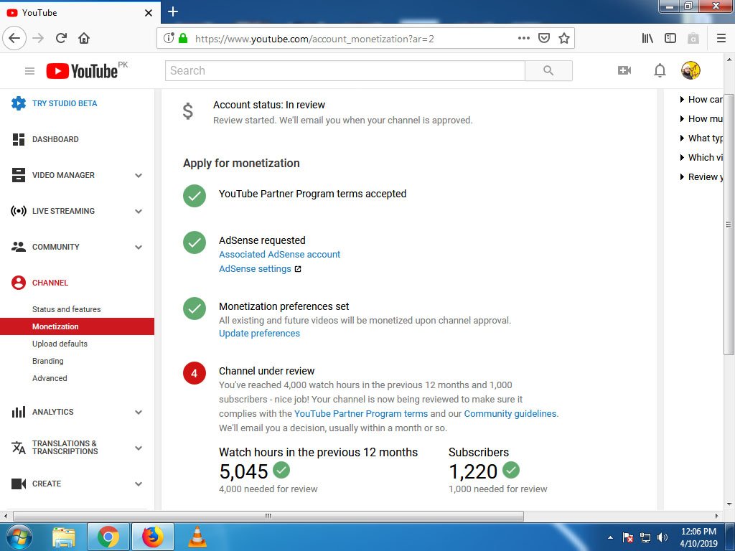Click the horizontal scrollbar thumb
The height and width of the screenshot is (551, 735).
(x=268, y=516)
